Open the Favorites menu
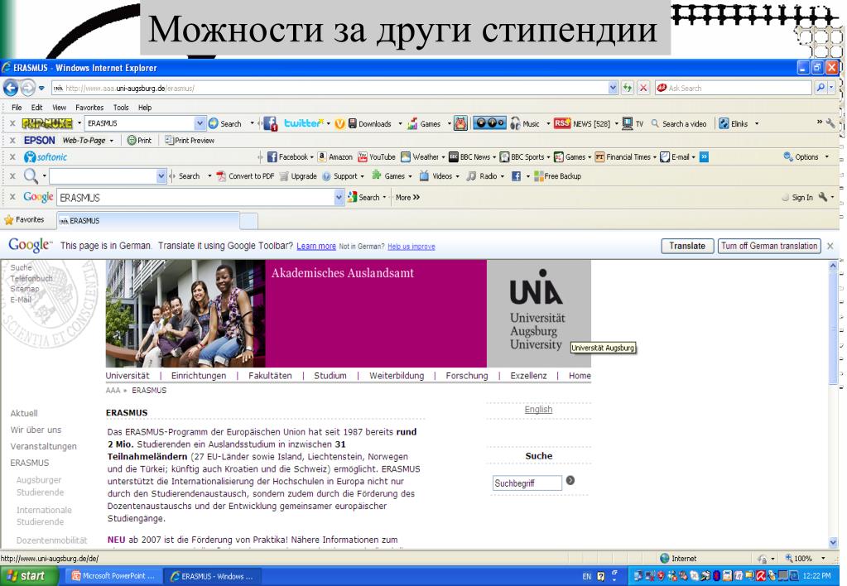Screen dimensions: 847x586 (x=89, y=108)
